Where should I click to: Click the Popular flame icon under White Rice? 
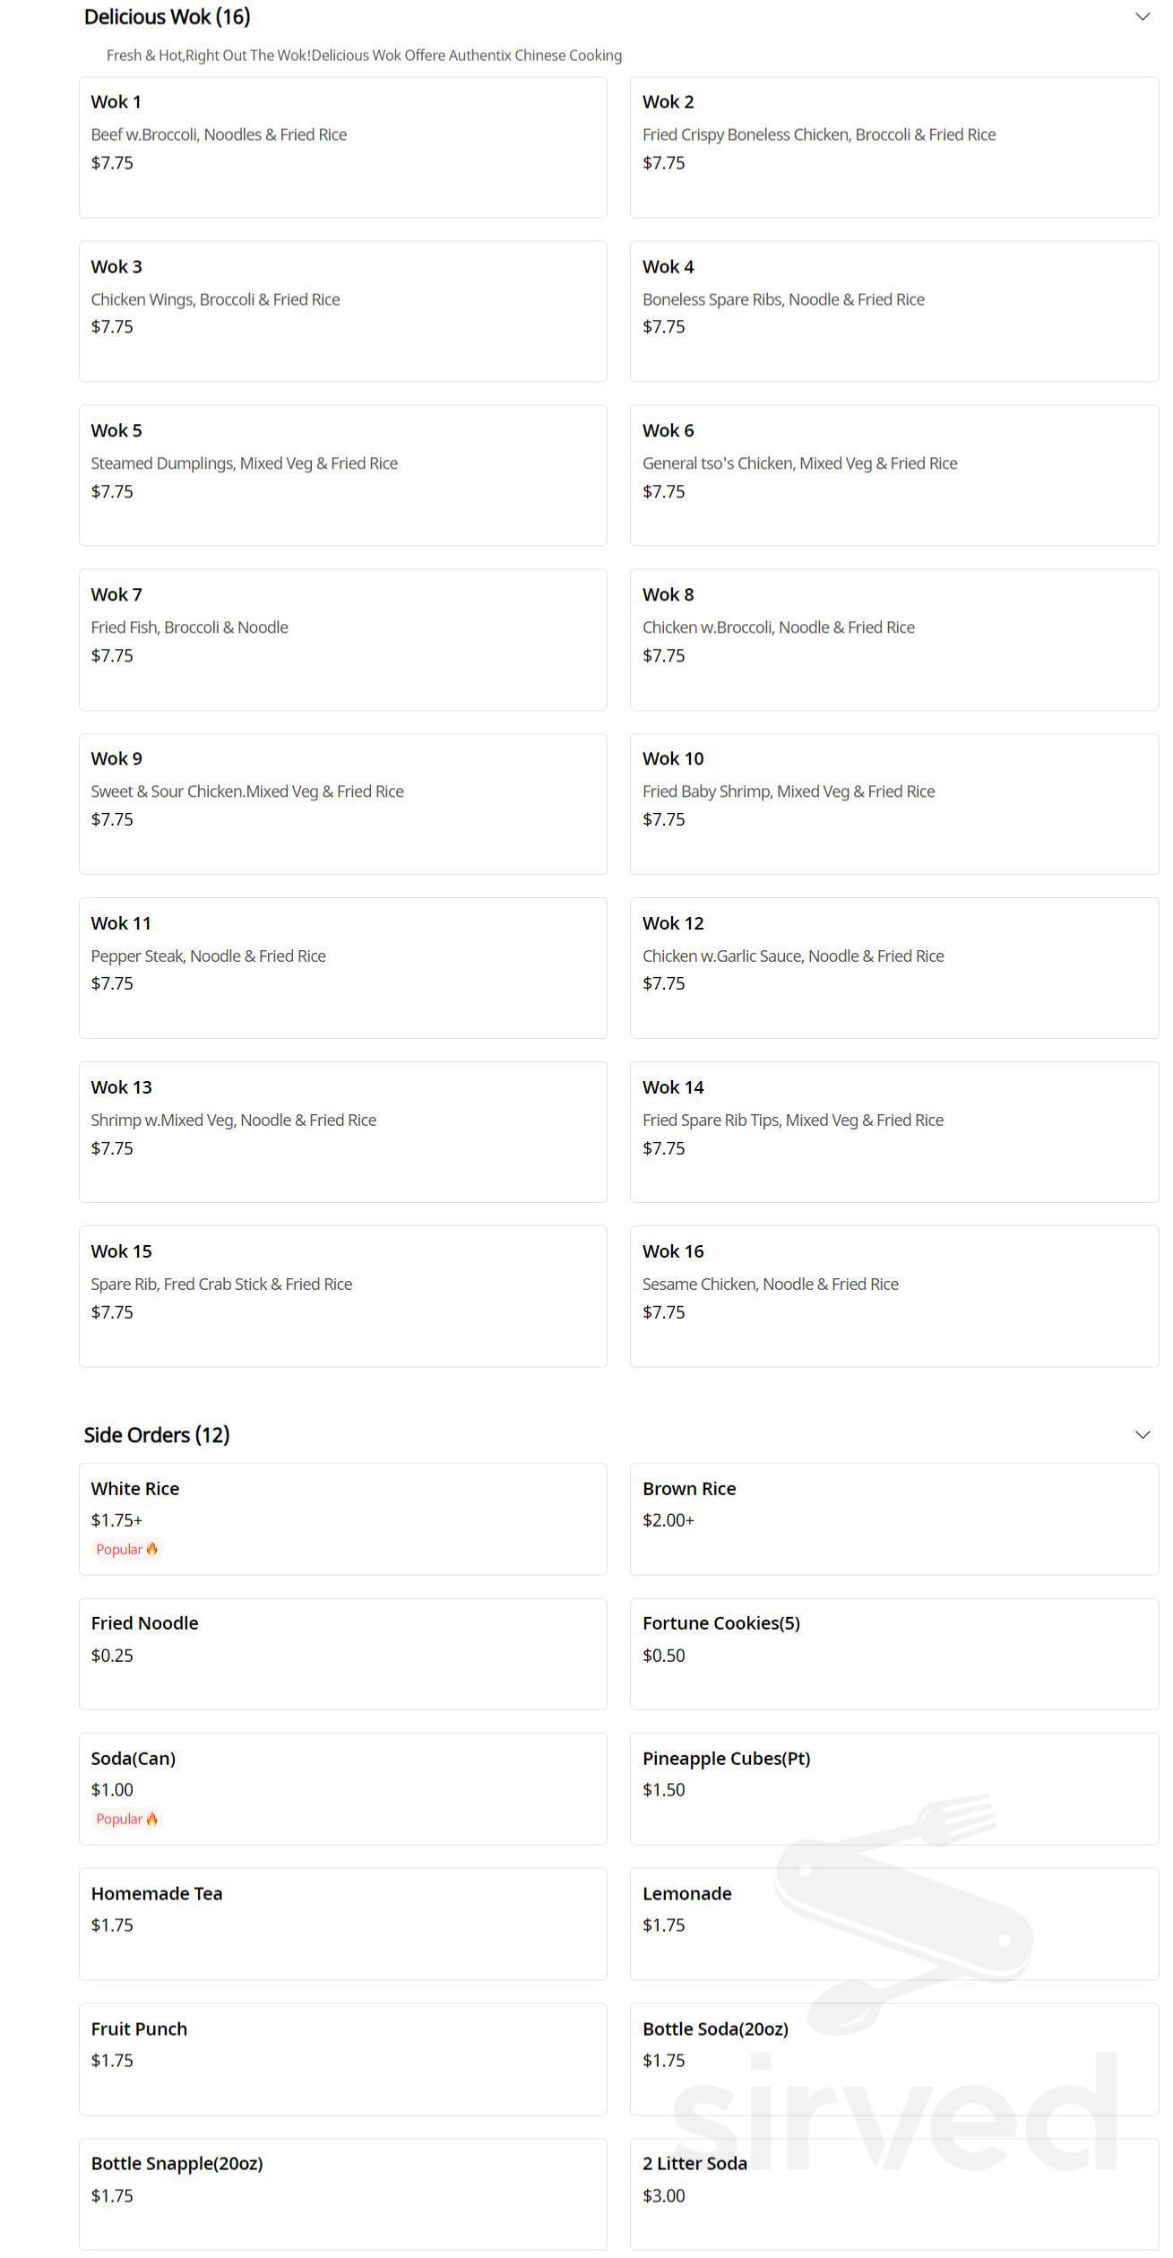(151, 1549)
